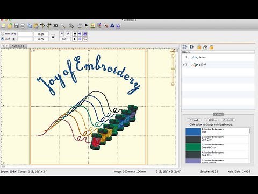Select the arrow pointer tool
The width and height of the screenshot is (258, 194).
[87, 26]
